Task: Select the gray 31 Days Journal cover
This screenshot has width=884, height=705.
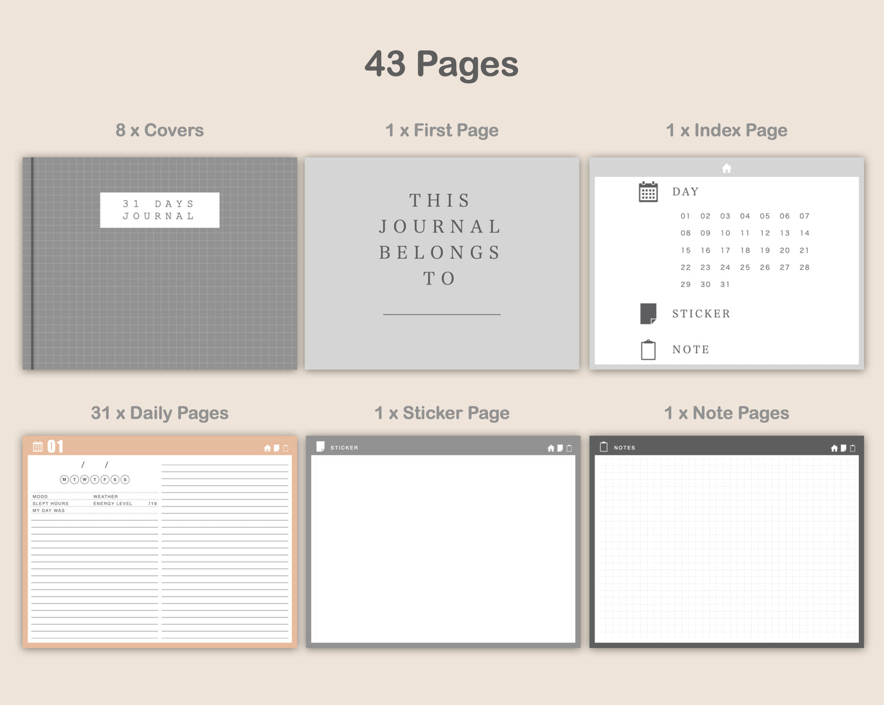Action: (160, 263)
